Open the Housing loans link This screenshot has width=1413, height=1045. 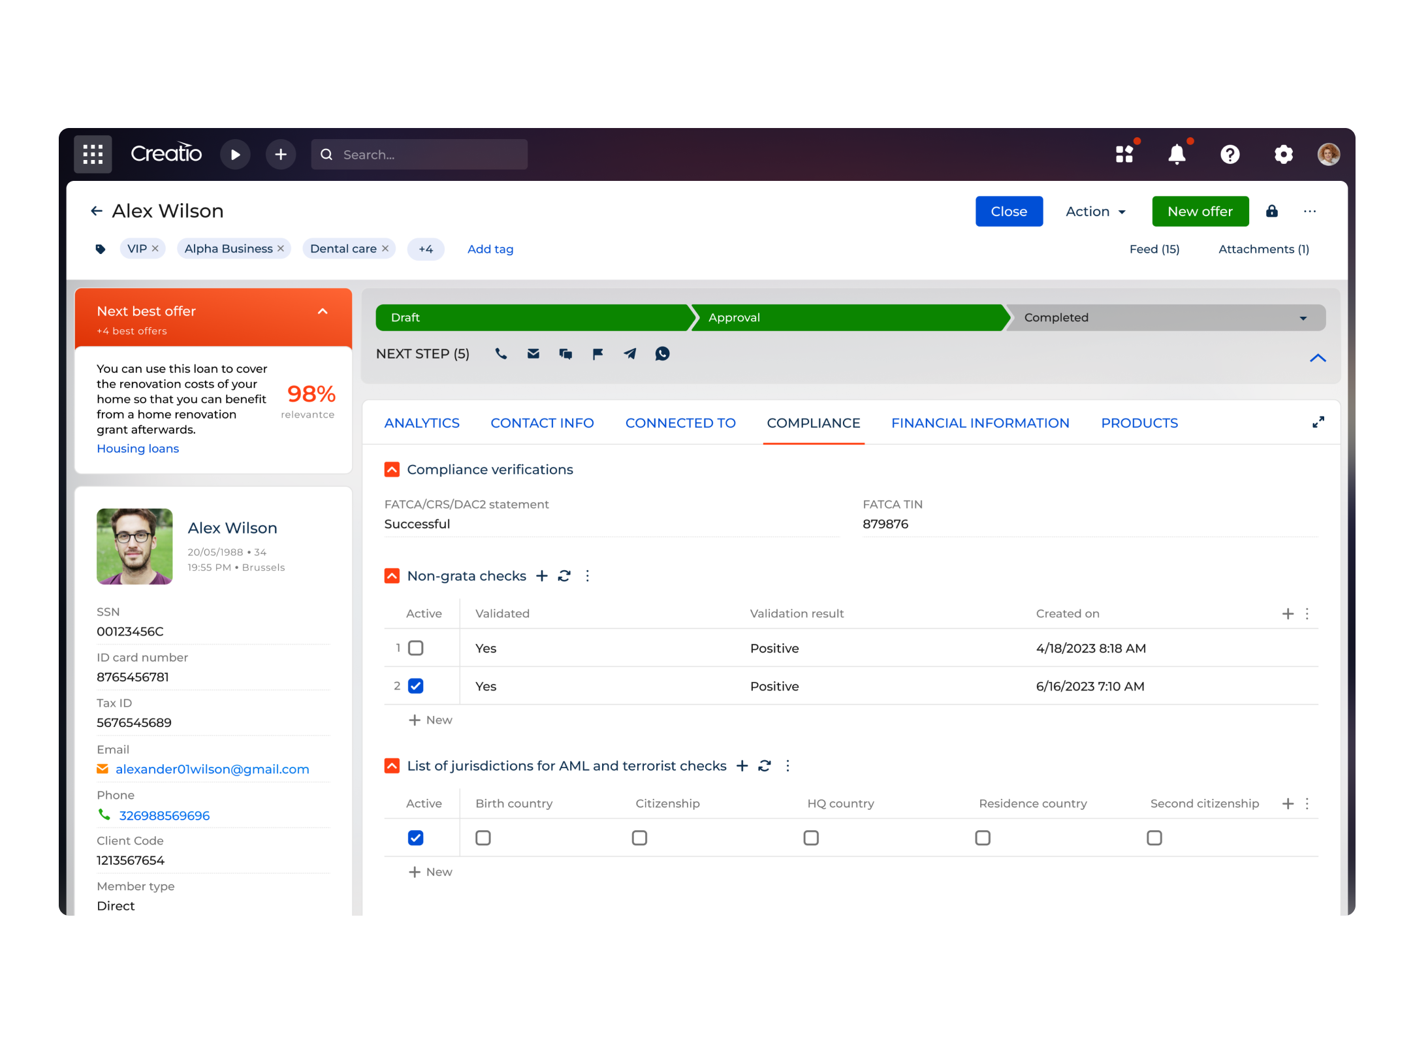pyautogui.click(x=138, y=448)
